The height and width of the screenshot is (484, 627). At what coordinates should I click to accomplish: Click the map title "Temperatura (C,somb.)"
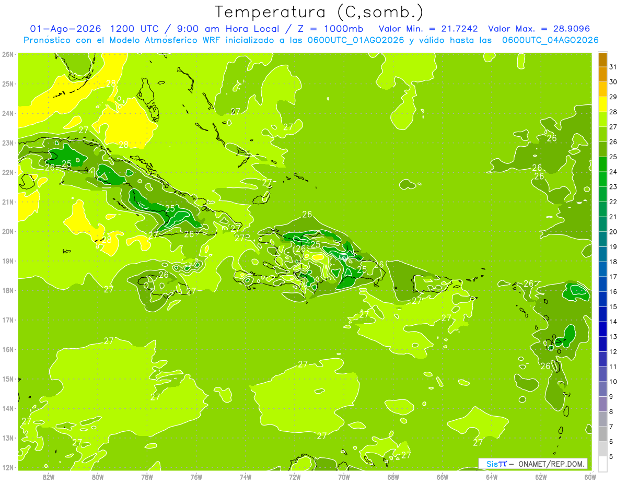(319, 12)
